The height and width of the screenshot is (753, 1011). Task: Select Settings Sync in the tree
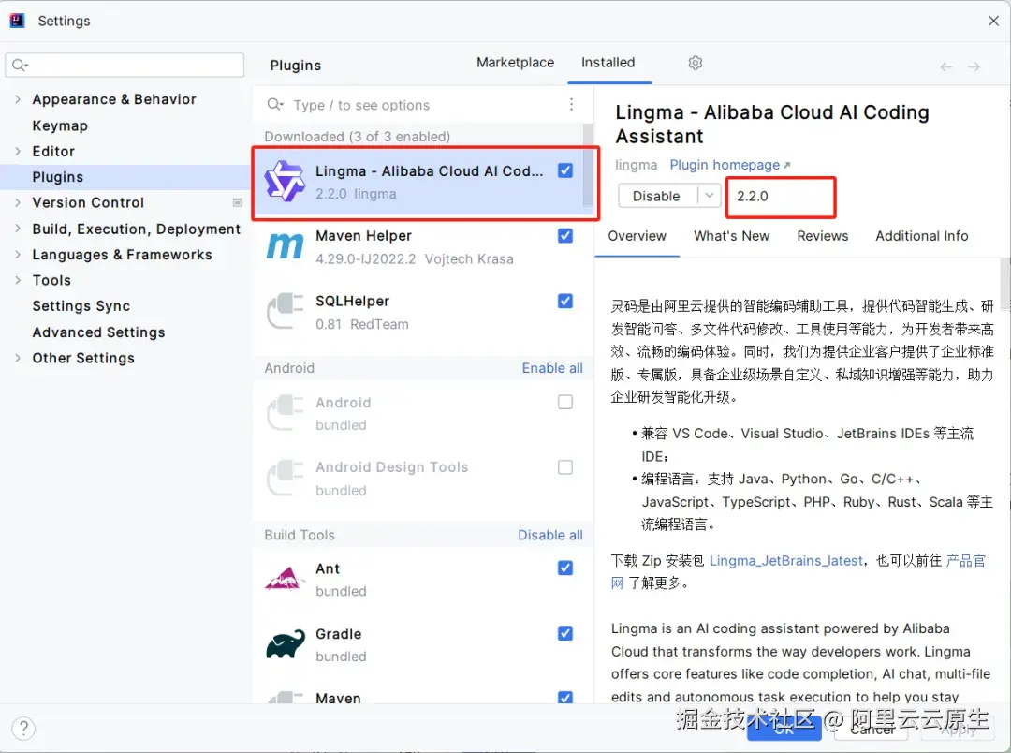pos(81,306)
